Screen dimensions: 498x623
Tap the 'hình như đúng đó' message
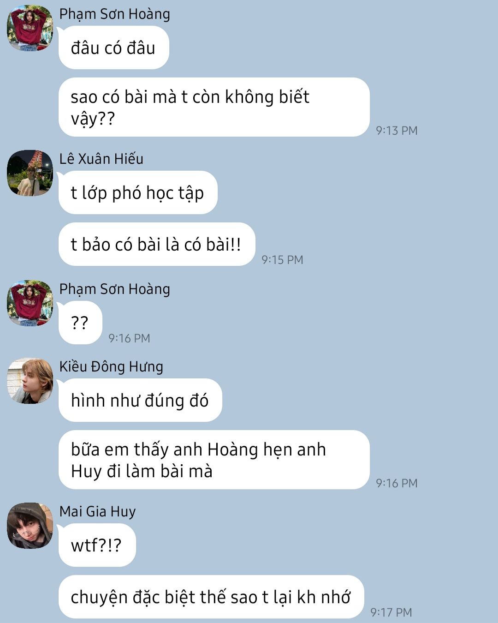click(x=140, y=400)
